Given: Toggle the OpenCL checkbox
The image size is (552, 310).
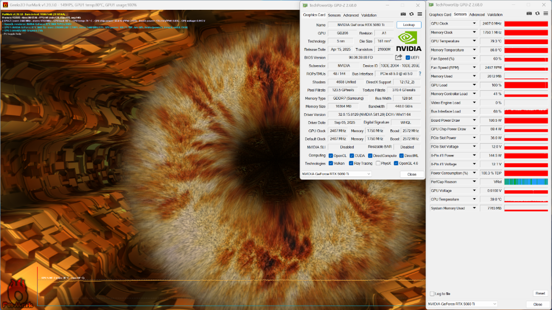Looking at the screenshot, I should pos(331,155).
